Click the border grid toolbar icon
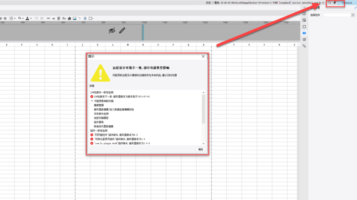 tap(11, 18)
